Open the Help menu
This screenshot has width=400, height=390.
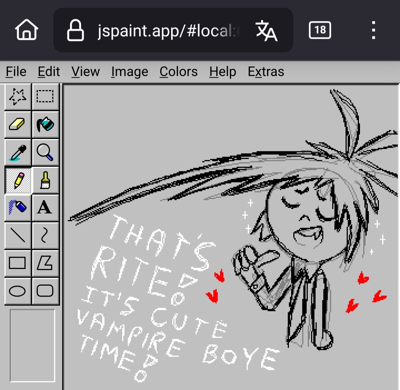223,71
